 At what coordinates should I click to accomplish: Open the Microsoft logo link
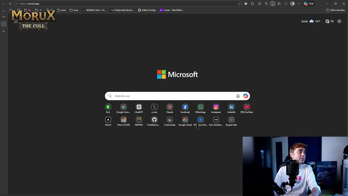[x=177, y=74]
